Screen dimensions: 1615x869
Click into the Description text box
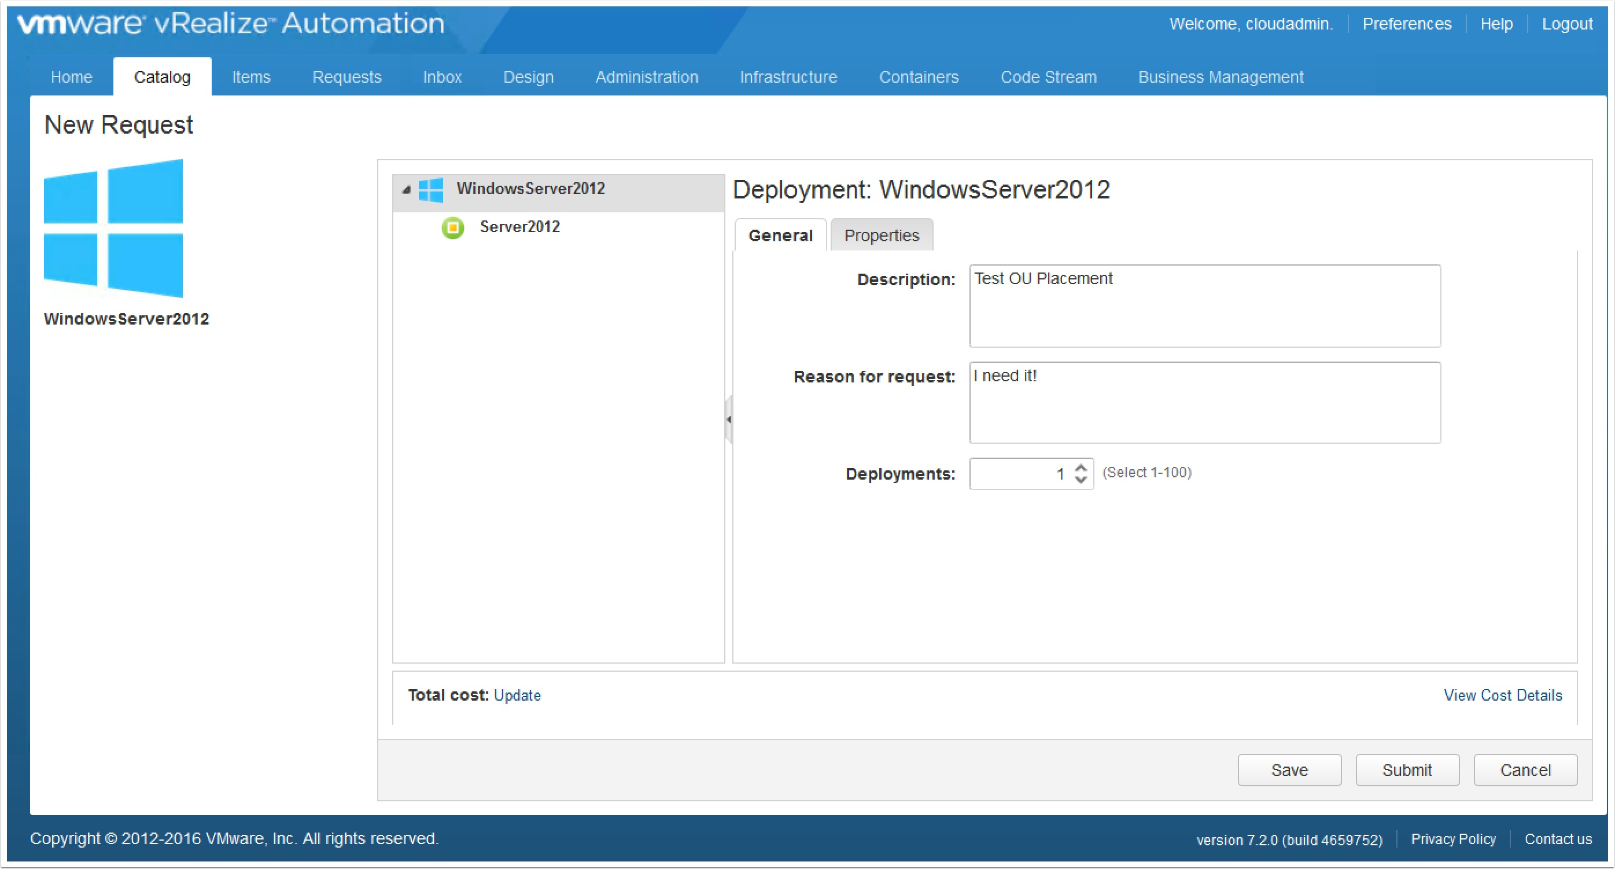click(1205, 306)
